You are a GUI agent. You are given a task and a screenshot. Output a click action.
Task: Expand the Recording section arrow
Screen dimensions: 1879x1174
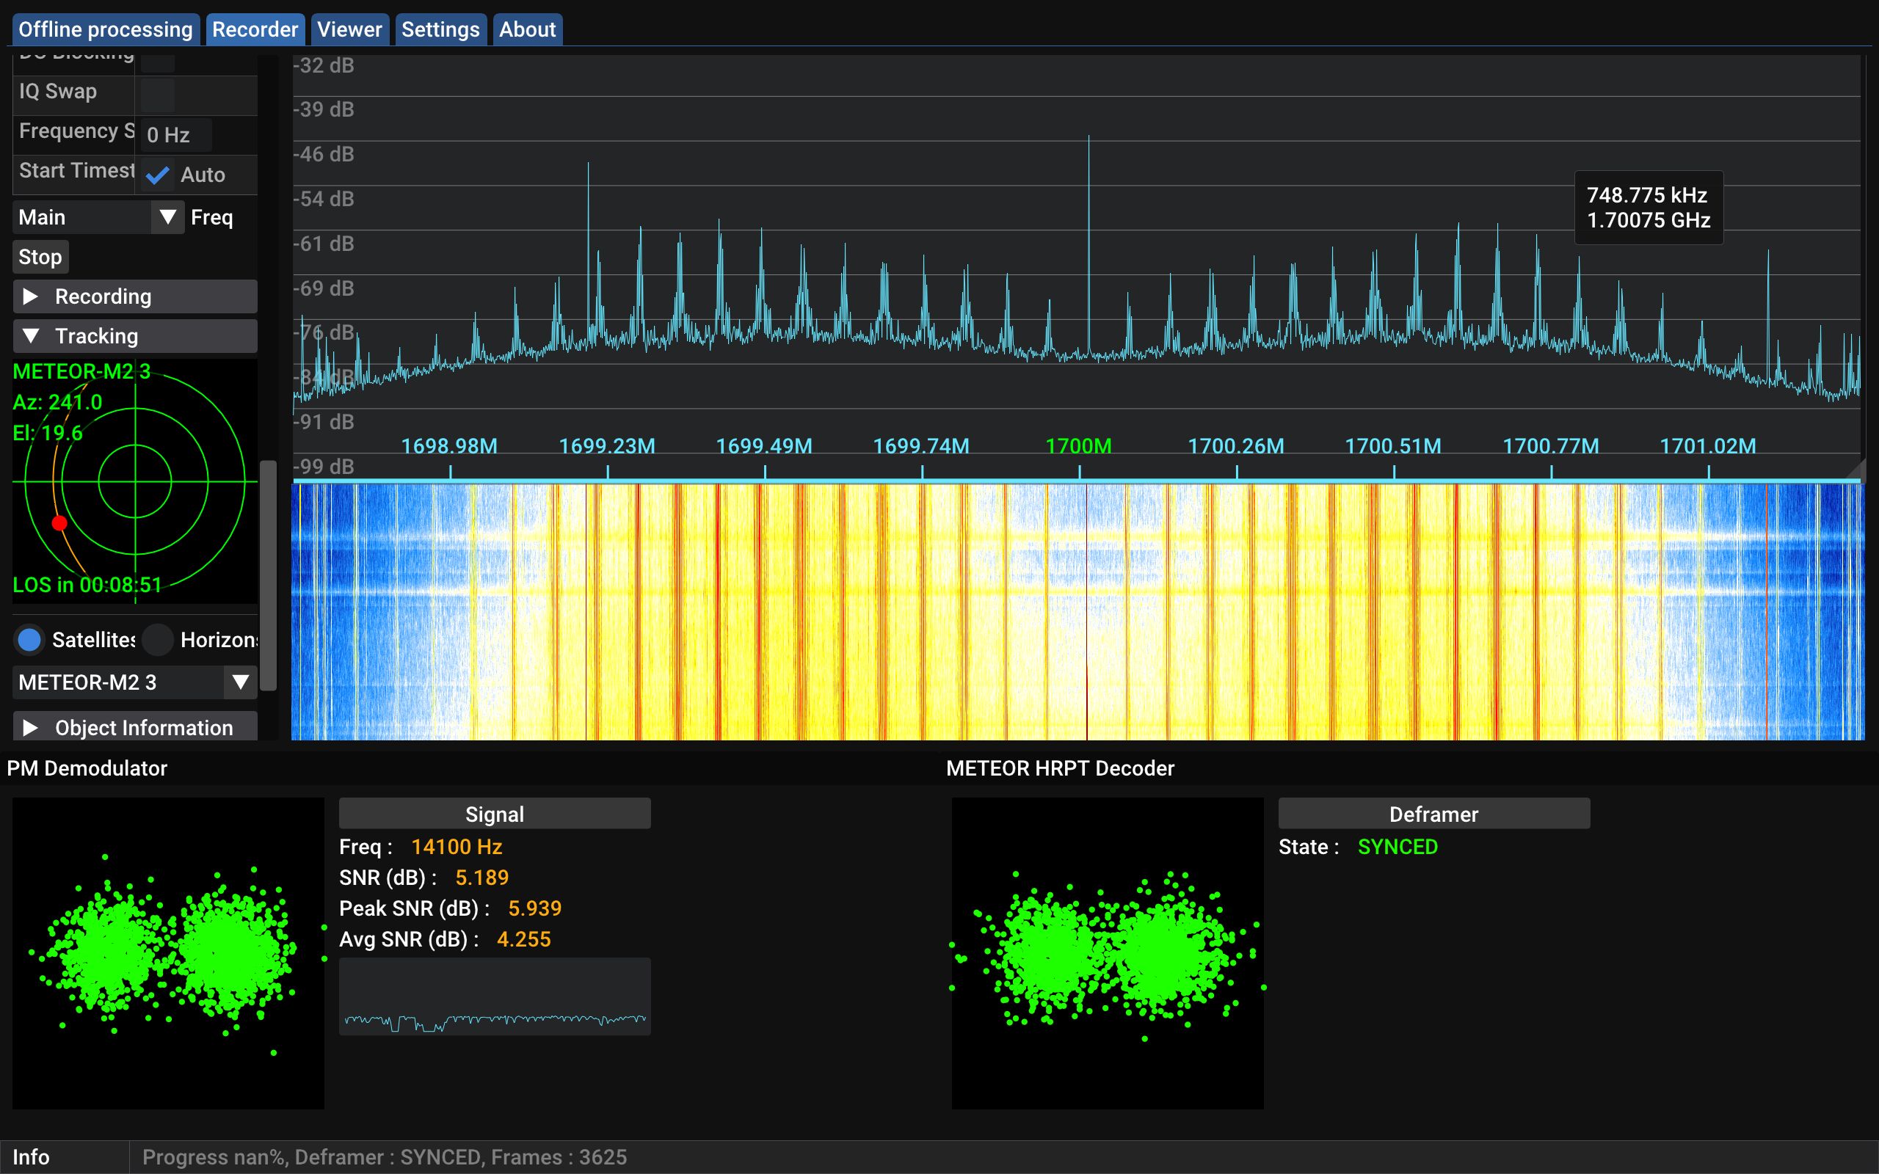[30, 296]
